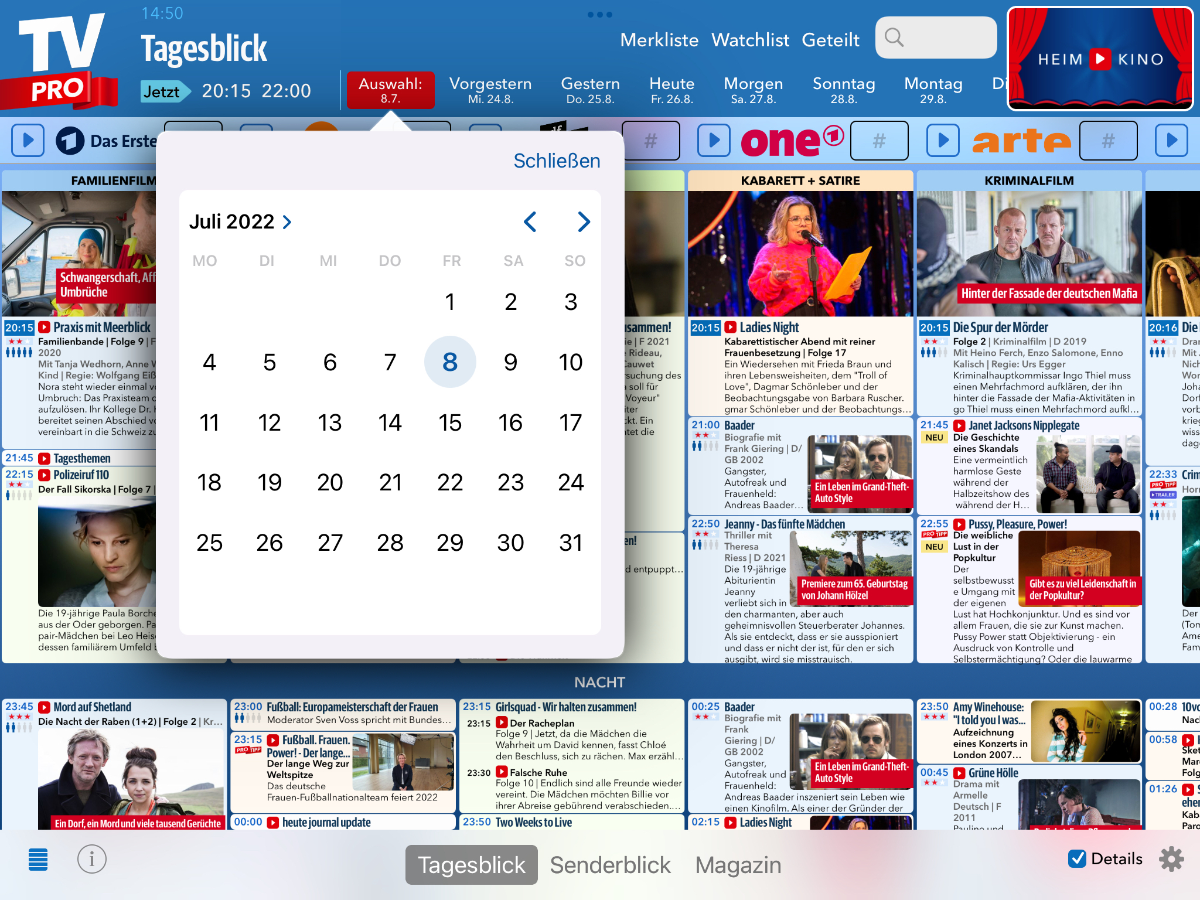
Task: Play icon for Ladies Night 02:15
Action: click(730, 823)
